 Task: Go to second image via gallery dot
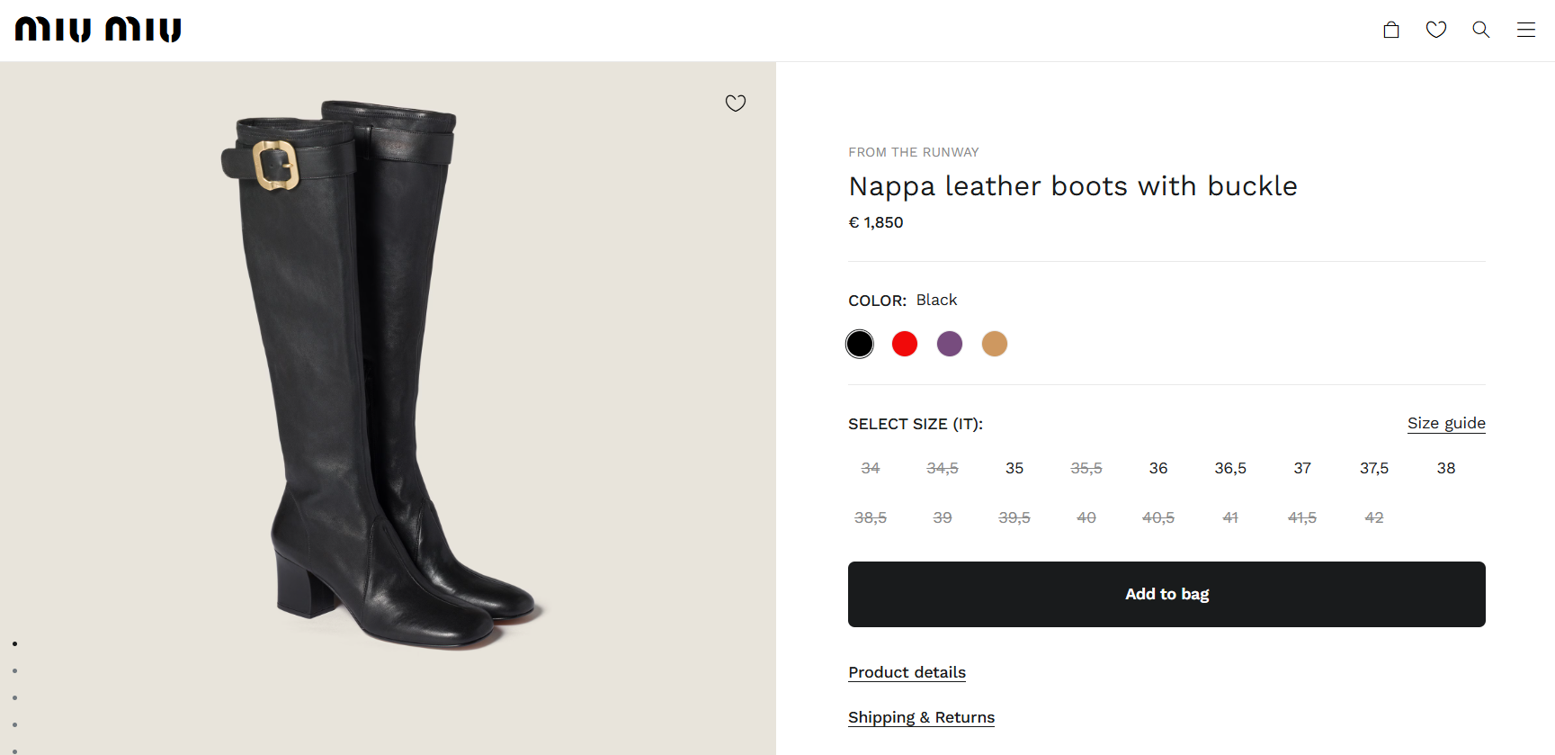[15, 671]
